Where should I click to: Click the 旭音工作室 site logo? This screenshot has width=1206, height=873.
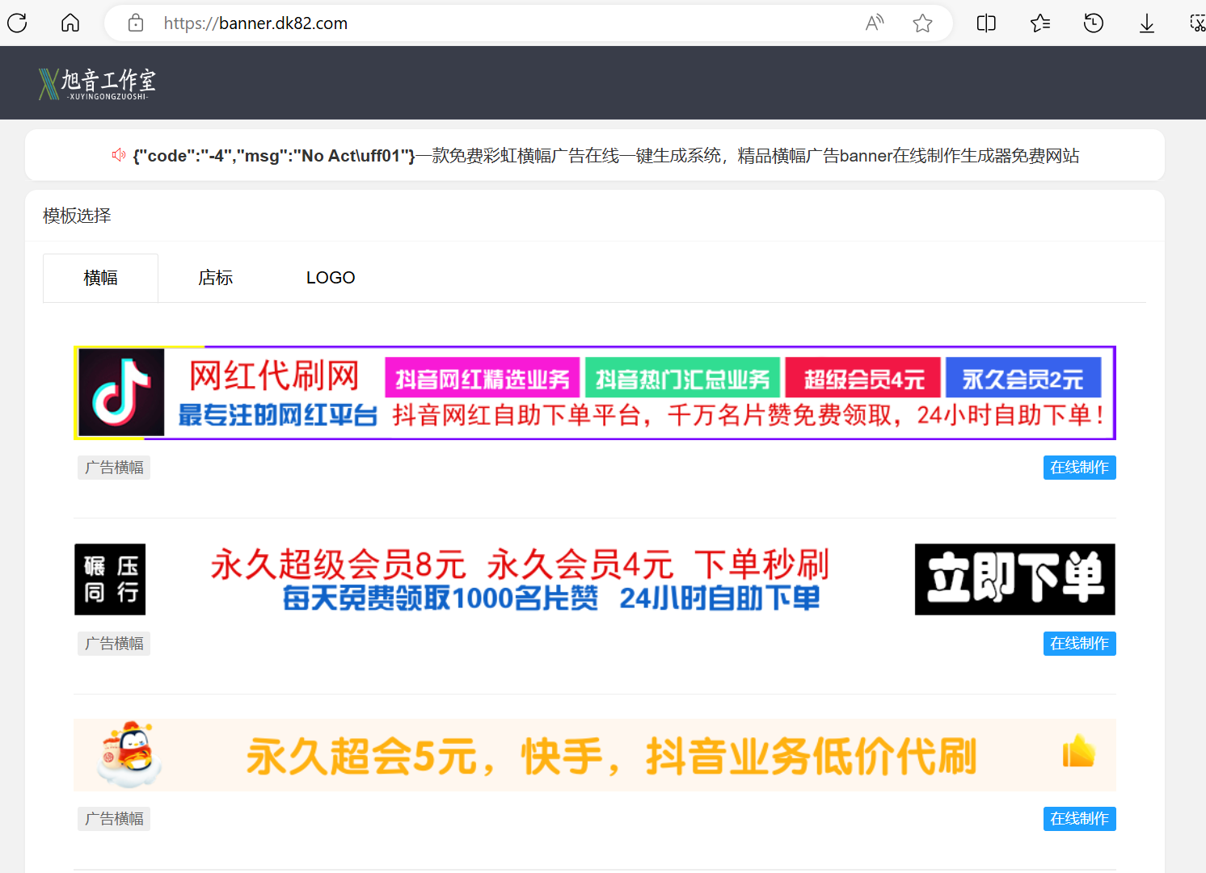coord(97,83)
